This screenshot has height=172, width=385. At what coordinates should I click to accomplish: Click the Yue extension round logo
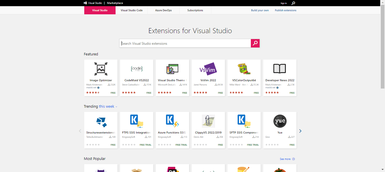tap(280, 121)
